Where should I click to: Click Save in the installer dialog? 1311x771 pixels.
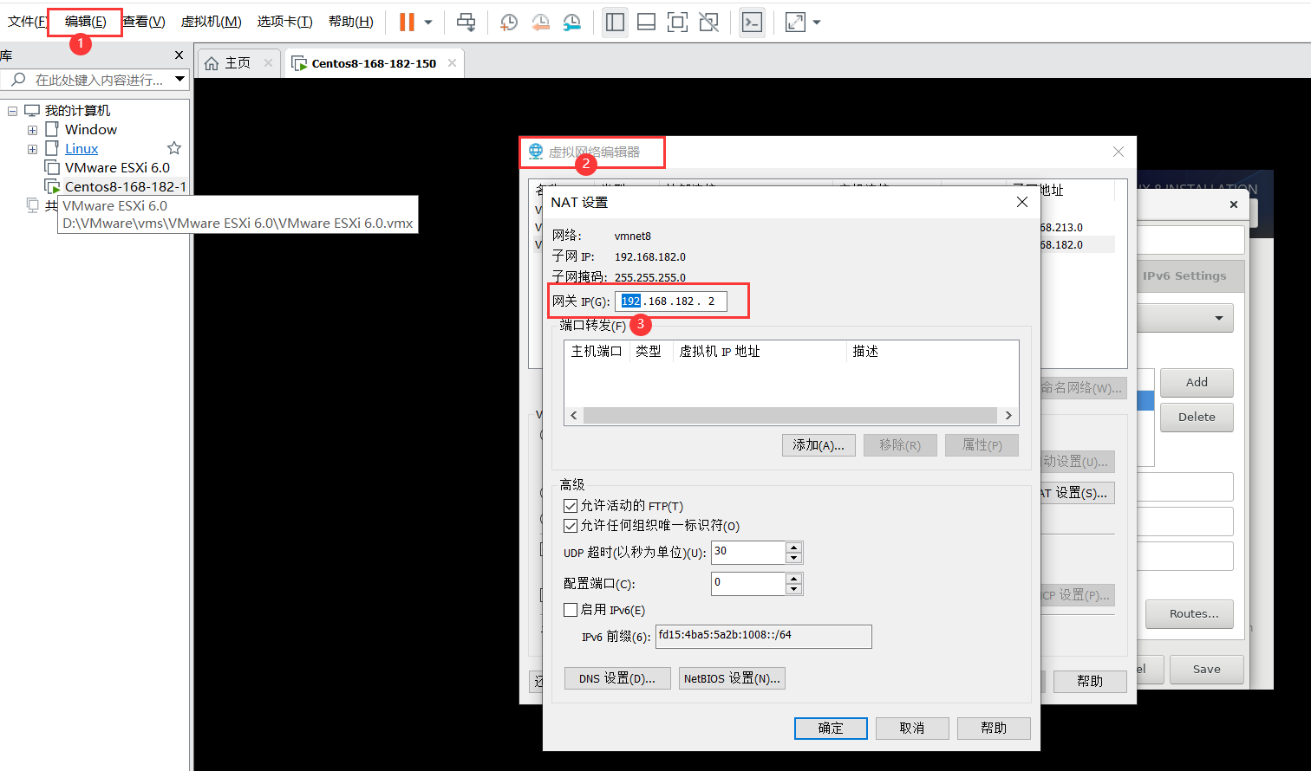[1206, 670]
